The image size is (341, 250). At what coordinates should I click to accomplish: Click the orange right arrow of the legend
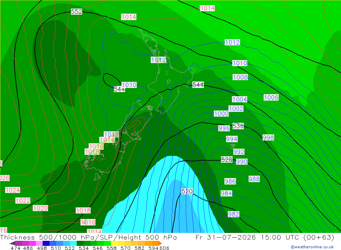(160, 243)
